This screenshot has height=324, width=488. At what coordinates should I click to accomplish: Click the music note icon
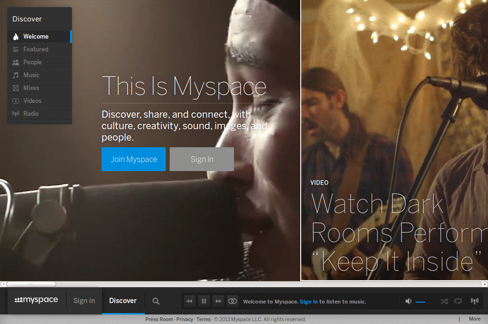pos(16,75)
